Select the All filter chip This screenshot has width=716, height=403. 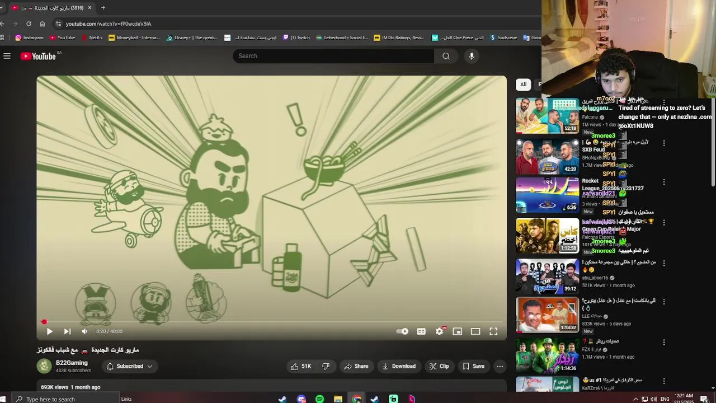pos(523,85)
